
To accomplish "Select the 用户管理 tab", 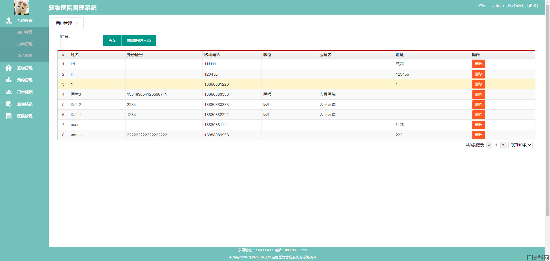I will (64, 23).
